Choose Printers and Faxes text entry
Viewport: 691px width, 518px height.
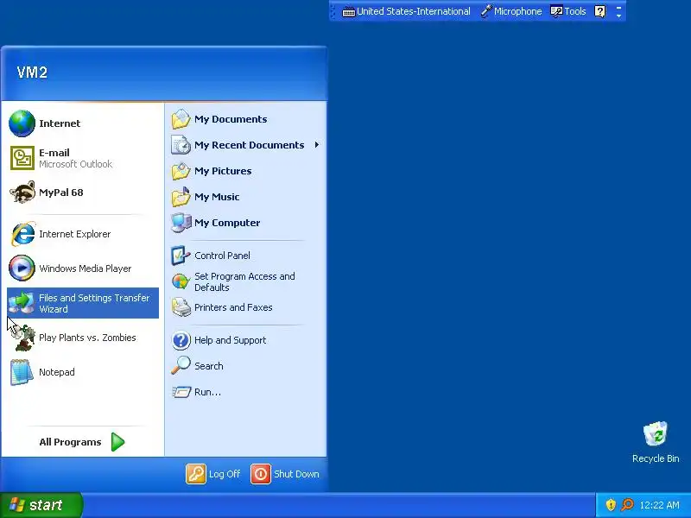click(233, 307)
